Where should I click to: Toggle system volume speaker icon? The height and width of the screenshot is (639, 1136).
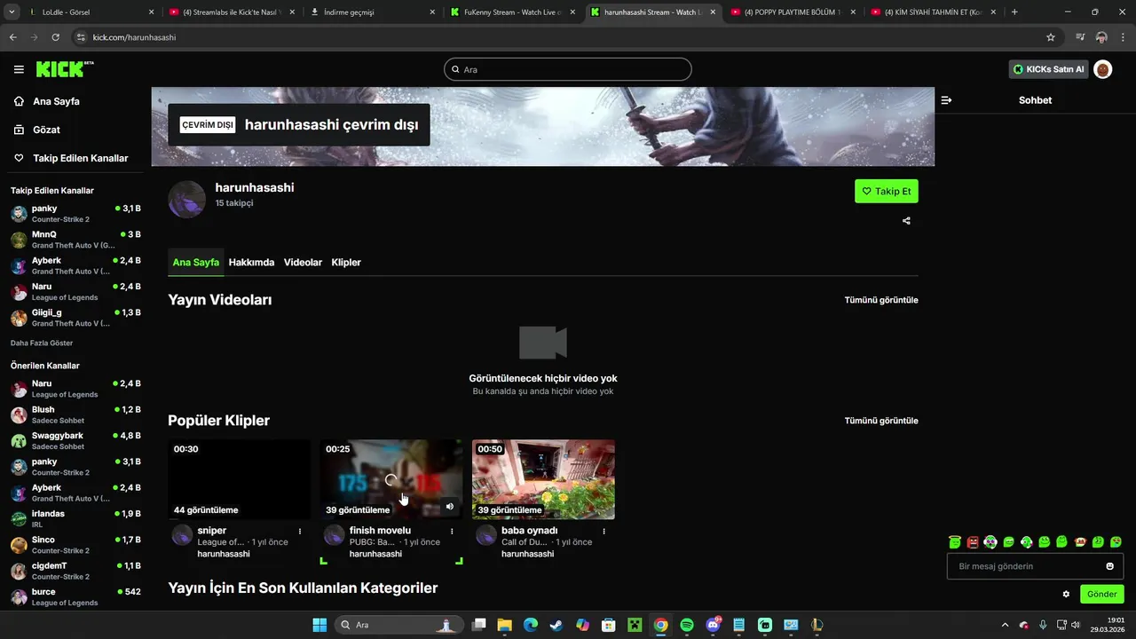point(1076,625)
